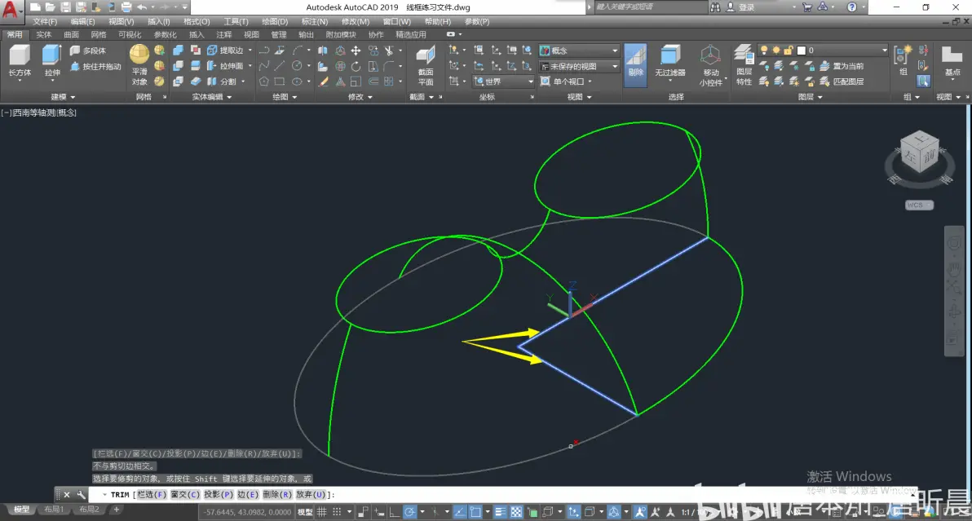Click 置为当前 make current layer
Viewport: 972px width, 521px height.
pos(842,66)
